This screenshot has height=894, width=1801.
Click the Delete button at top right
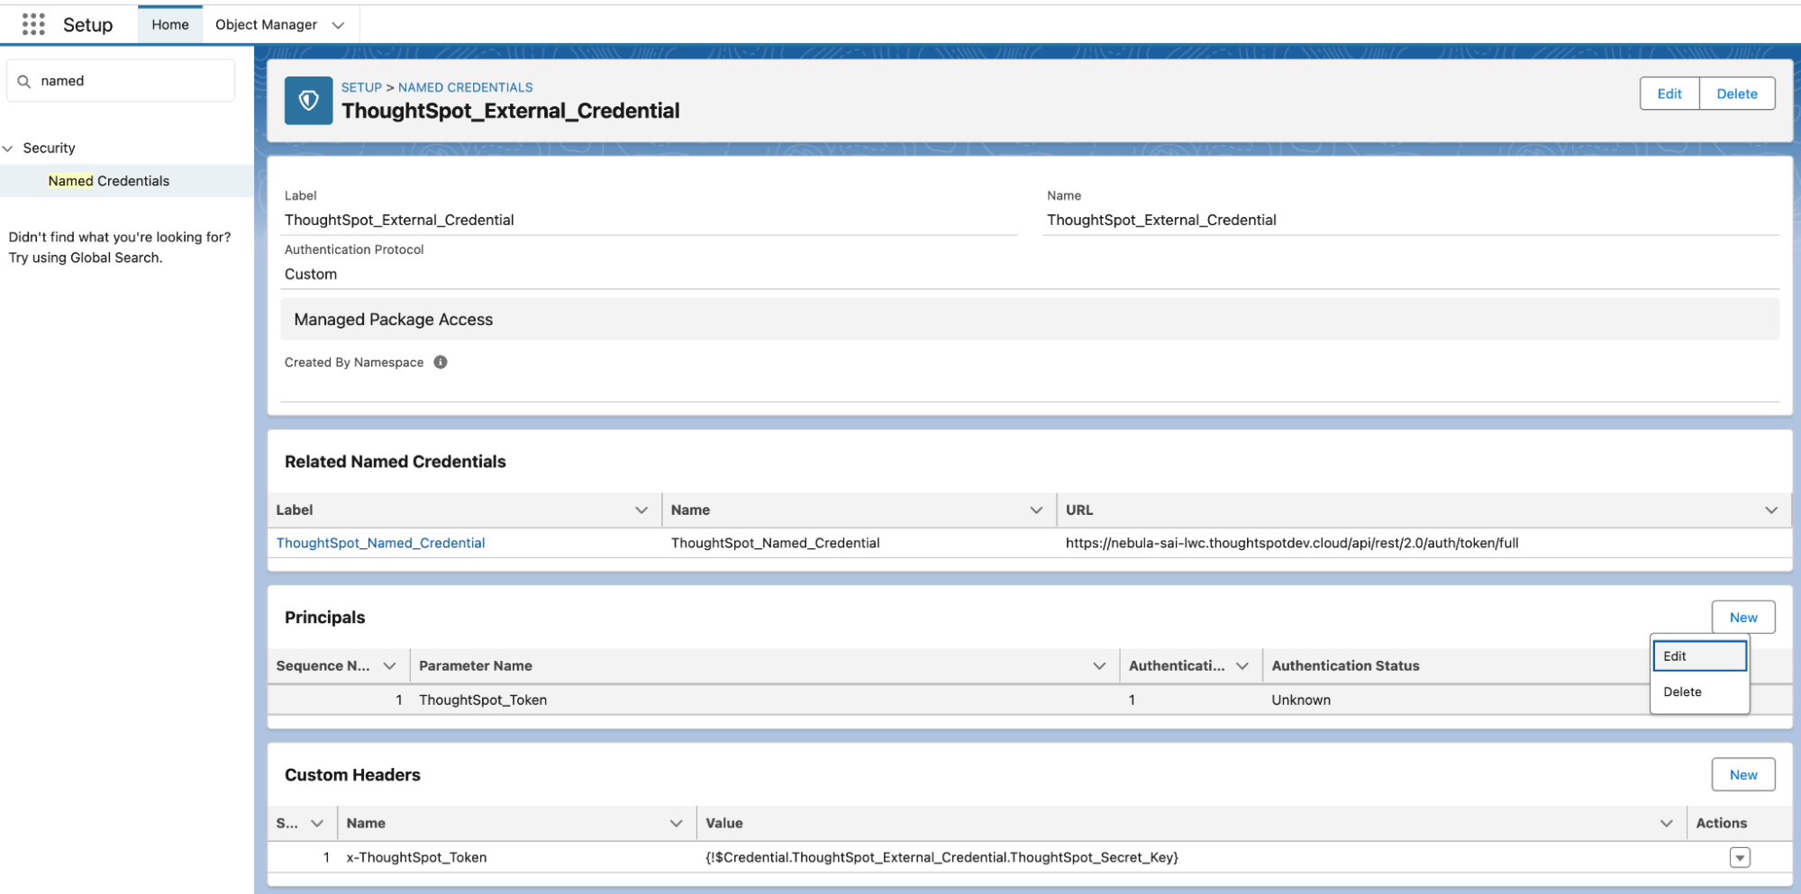[1736, 93]
